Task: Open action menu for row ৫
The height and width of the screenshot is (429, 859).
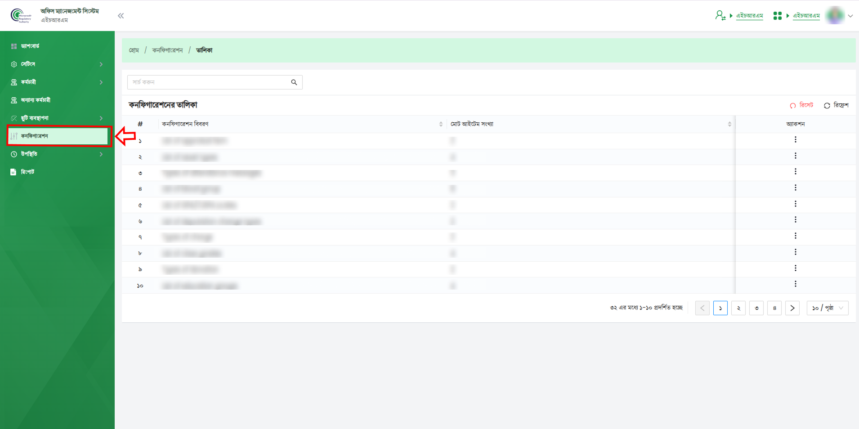Action: [x=796, y=204]
